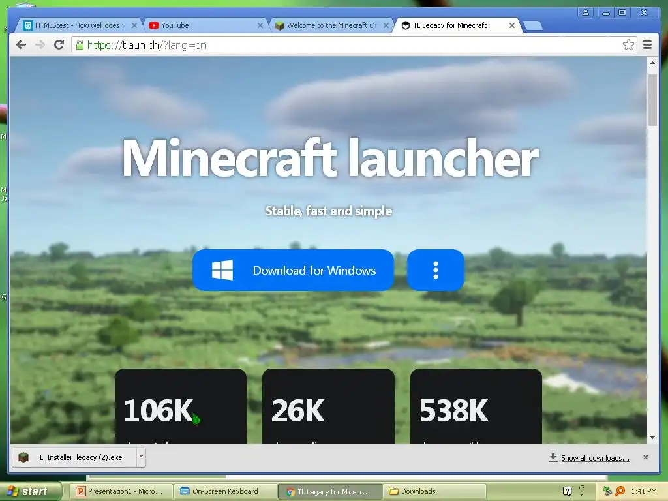Click the Minecraft block icon on download item

(x=23, y=457)
